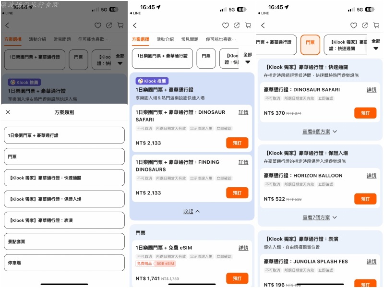Collapse list with 收起 link
This screenshot has width=384, height=288.
(x=192, y=211)
